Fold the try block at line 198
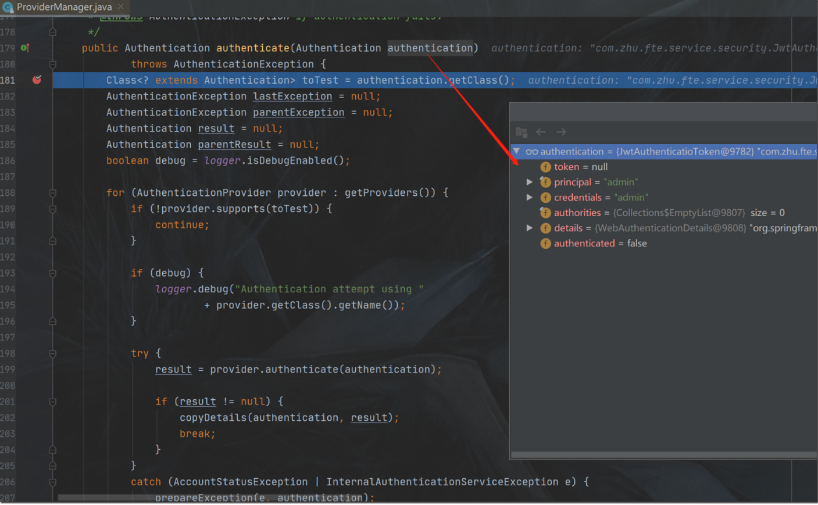818x505 pixels. point(52,353)
